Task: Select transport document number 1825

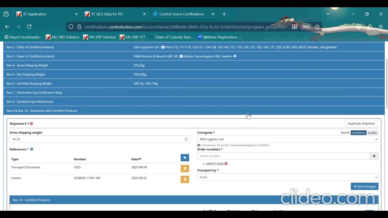Action: pos(77,167)
